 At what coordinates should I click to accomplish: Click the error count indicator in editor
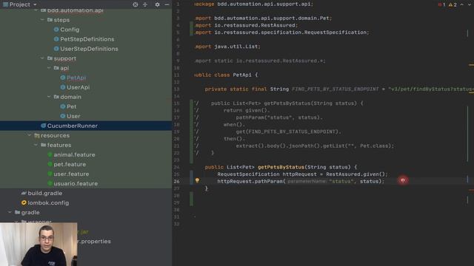point(442,4)
